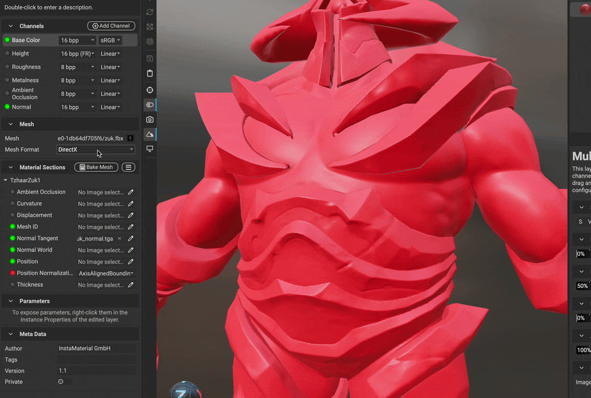591x398 pixels.
Task: Remove the zuk_normal.tga image with the X
Action: pos(119,239)
